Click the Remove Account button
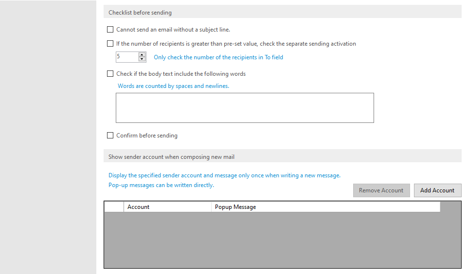 (381, 190)
